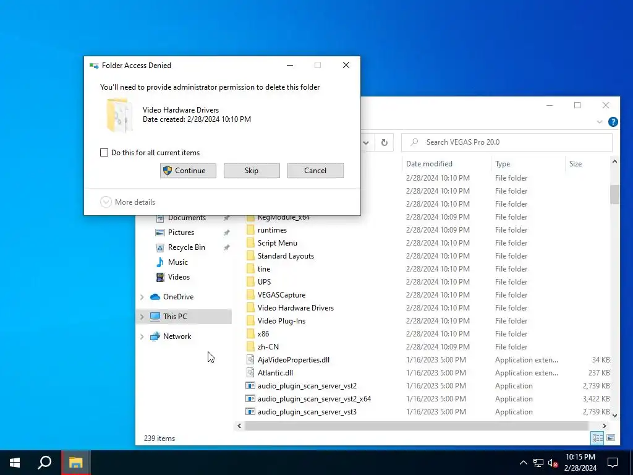Select the zh-CN folder icon
Screen dimensions: 633x475
pyautogui.click(x=250, y=346)
